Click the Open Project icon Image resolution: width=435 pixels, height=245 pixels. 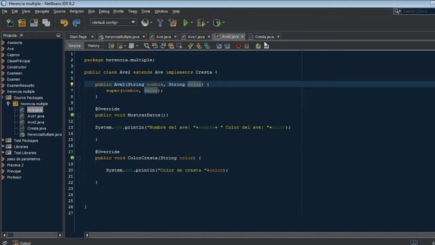(34, 22)
